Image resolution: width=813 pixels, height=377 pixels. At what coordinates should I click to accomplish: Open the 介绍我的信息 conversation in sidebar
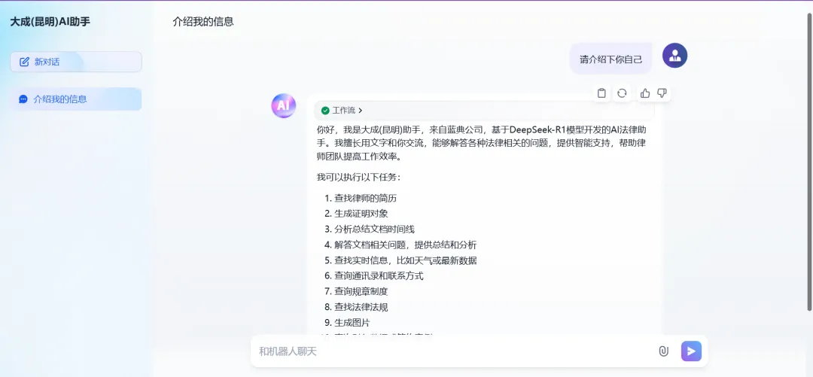tap(76, 99)
